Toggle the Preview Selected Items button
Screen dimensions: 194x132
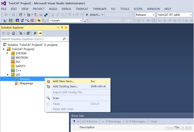[x=40, y=33]
